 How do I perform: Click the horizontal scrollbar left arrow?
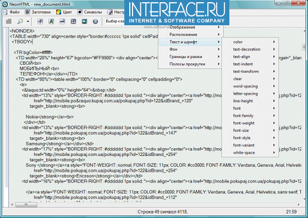[x=12, y=205]
